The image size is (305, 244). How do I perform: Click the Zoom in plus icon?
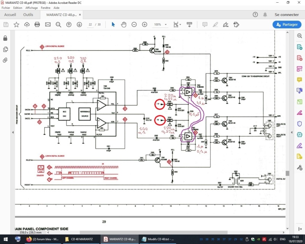tap(144, 24)
